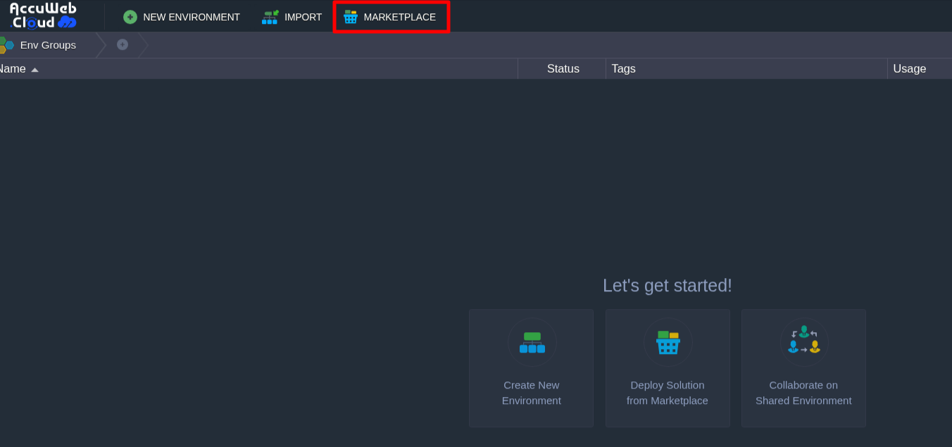Open the NEW ENVIRONMENT toolbar label
Image resolution: width=952 pixels, height=447 pixels.
point(192,17)
